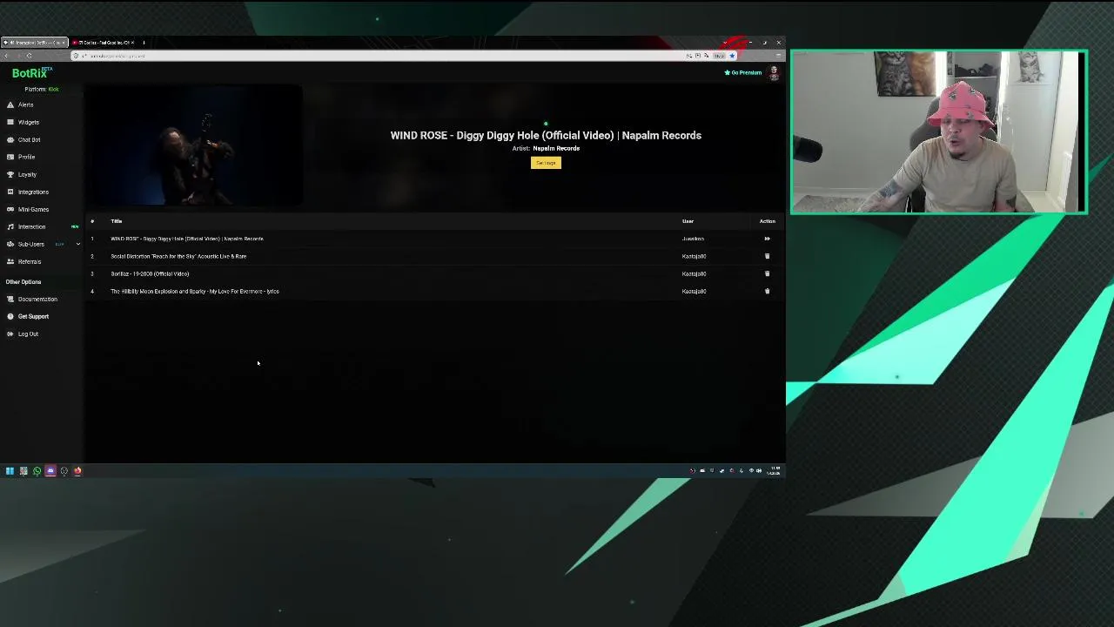Open Documentation link in Other Options

click(x=37, y=299)
